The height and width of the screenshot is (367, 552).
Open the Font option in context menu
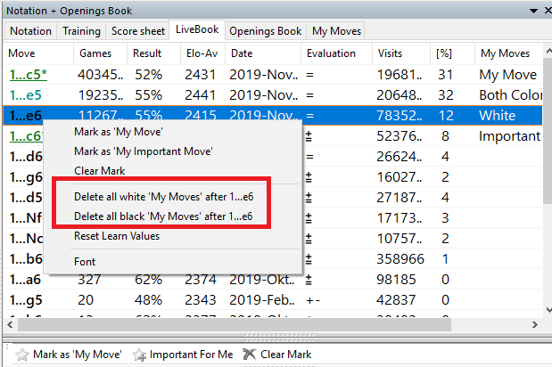pyautogui.click(x=86, y=262)
